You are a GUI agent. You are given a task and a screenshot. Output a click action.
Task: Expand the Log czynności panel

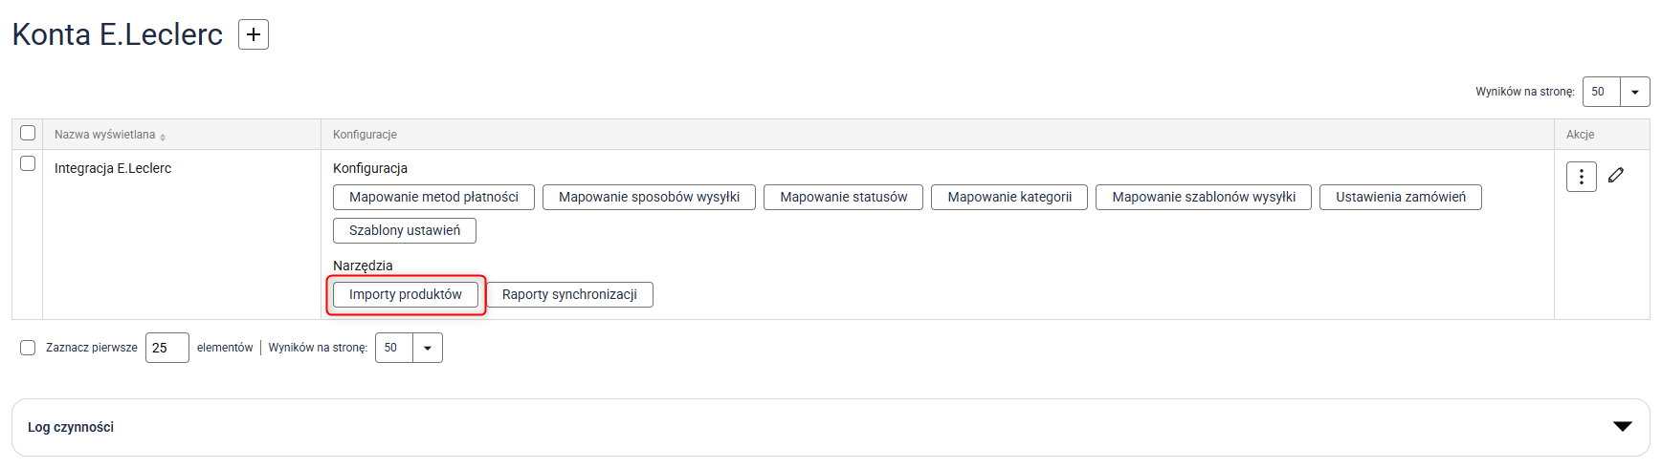click(1622, 427)
